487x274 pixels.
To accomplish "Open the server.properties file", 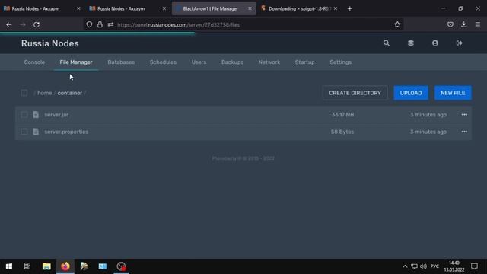I will [66, 132].
